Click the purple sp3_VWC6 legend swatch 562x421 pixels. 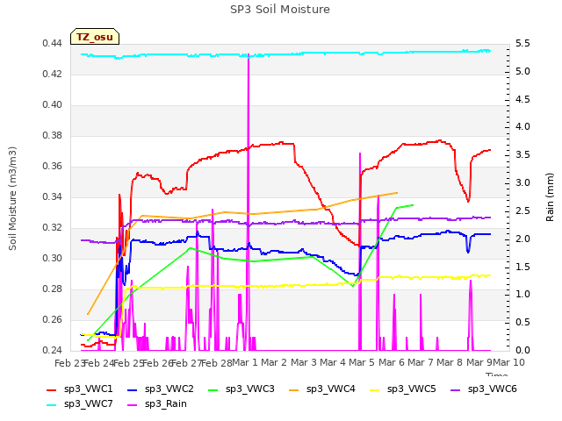pyautogui.click(x=456, y=389)
